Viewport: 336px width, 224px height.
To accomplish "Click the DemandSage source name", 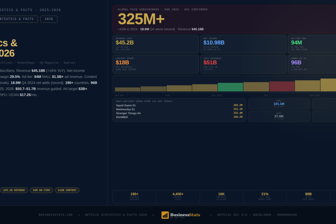I will click(26, 63).
